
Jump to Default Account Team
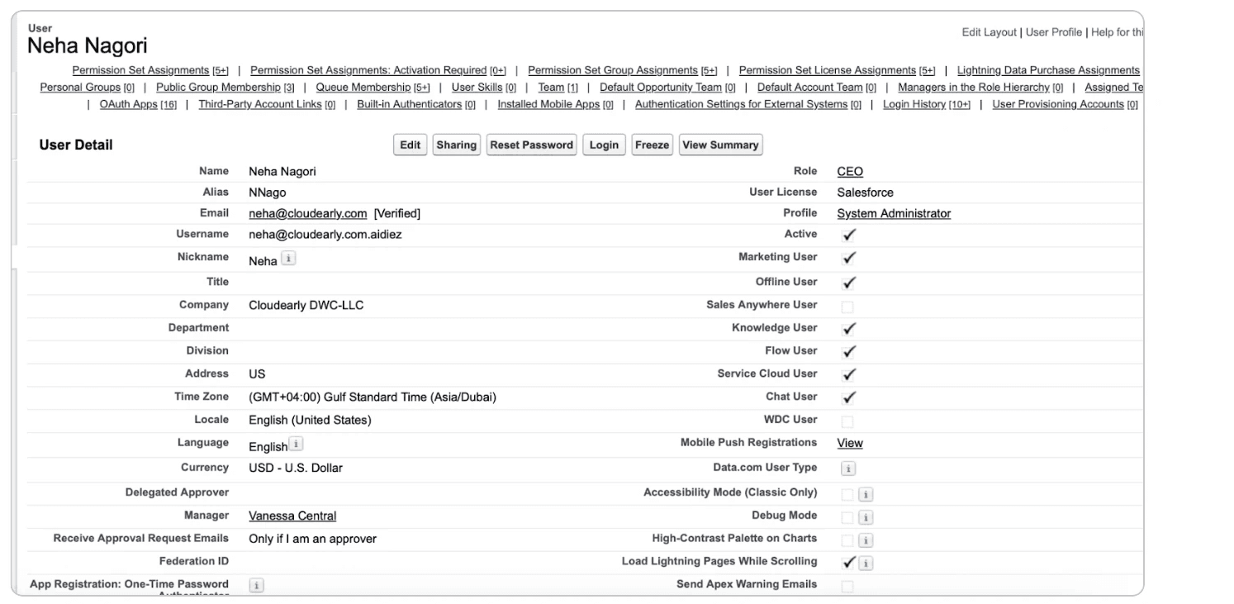pyautogui.click(x=817, y=87)
